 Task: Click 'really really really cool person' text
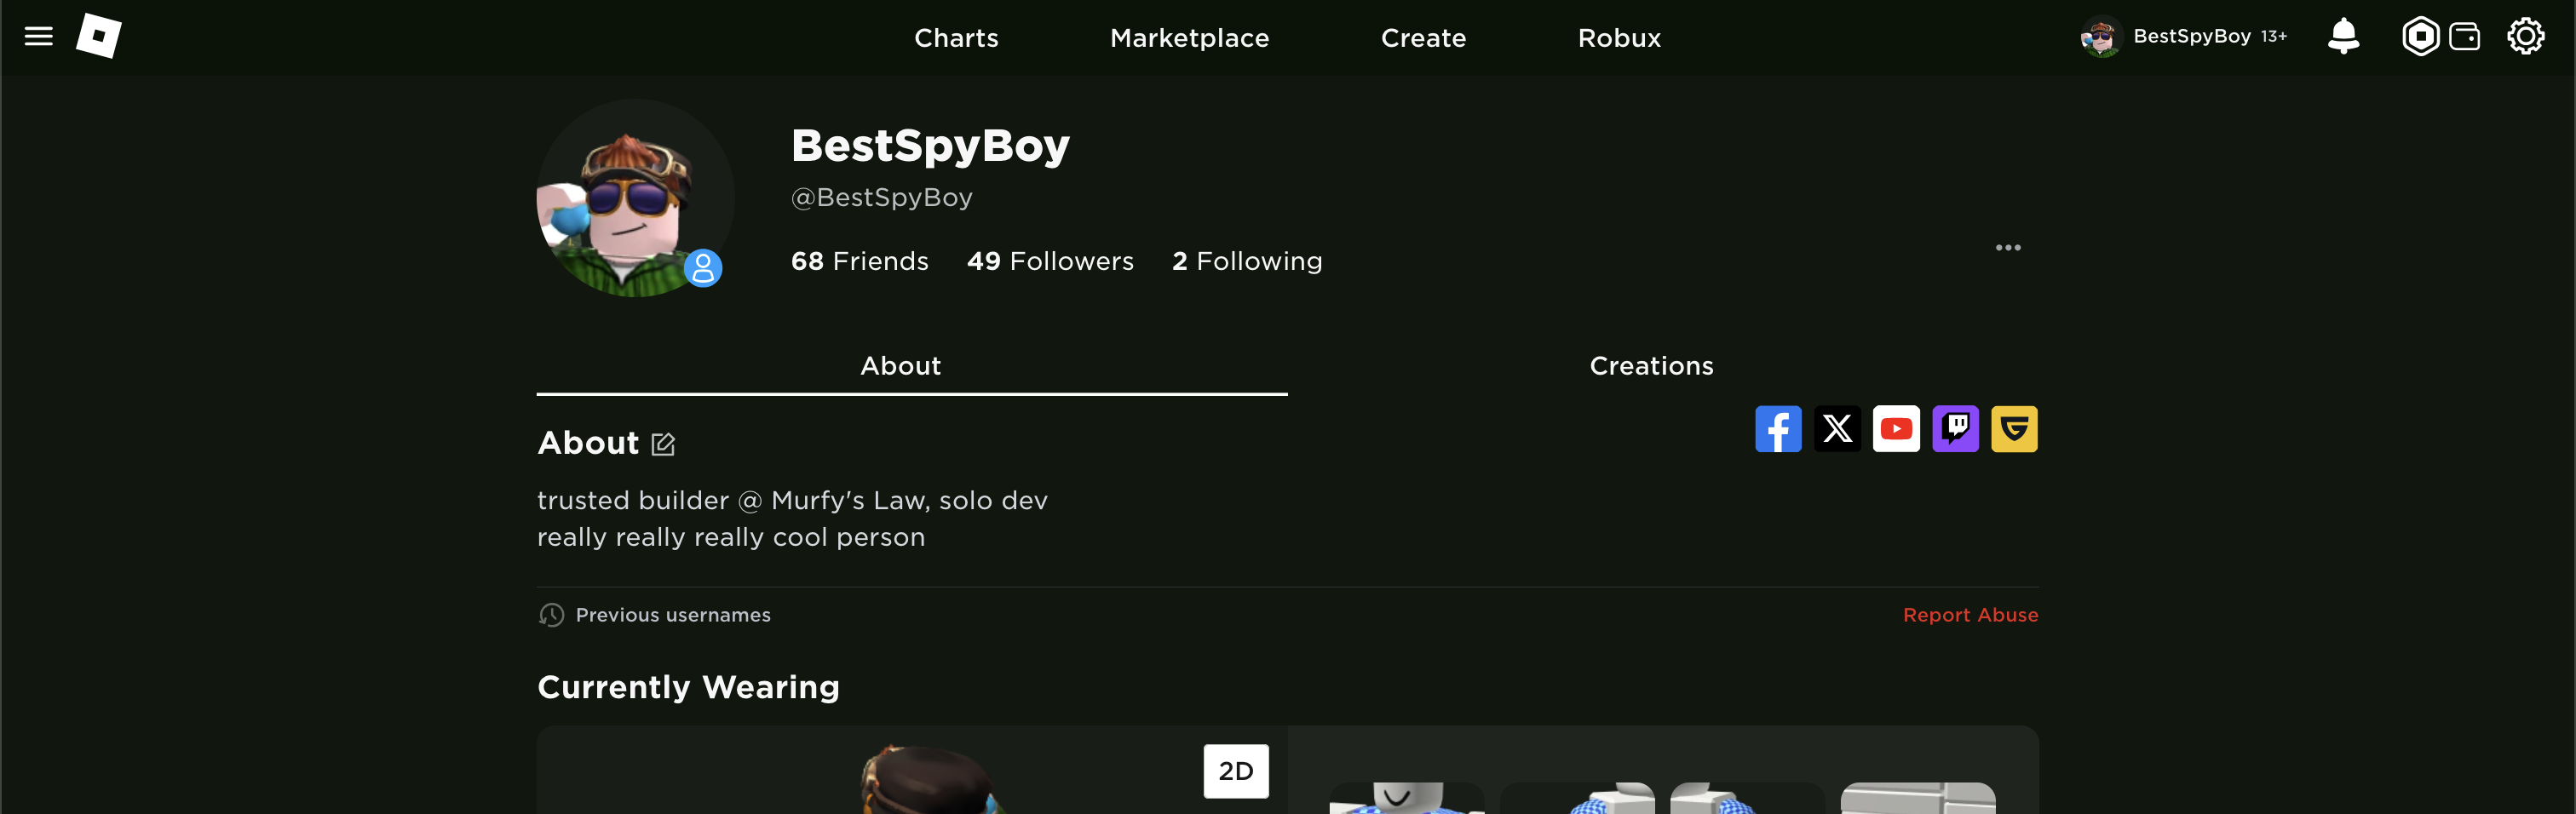click(731, 537)
